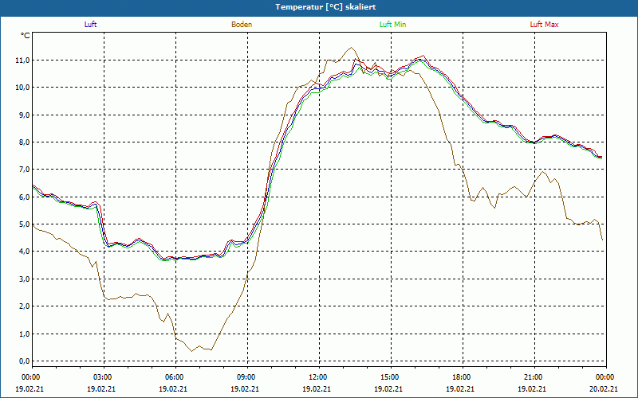
Task: Click the 'Luft Max' legend label
Action: click(x=544, y=25)
